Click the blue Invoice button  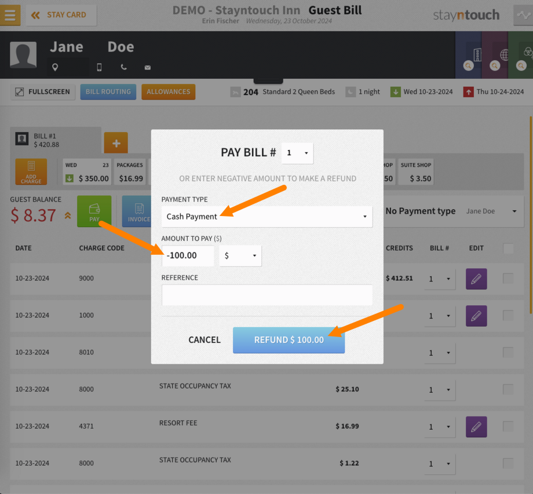(137, 211)
